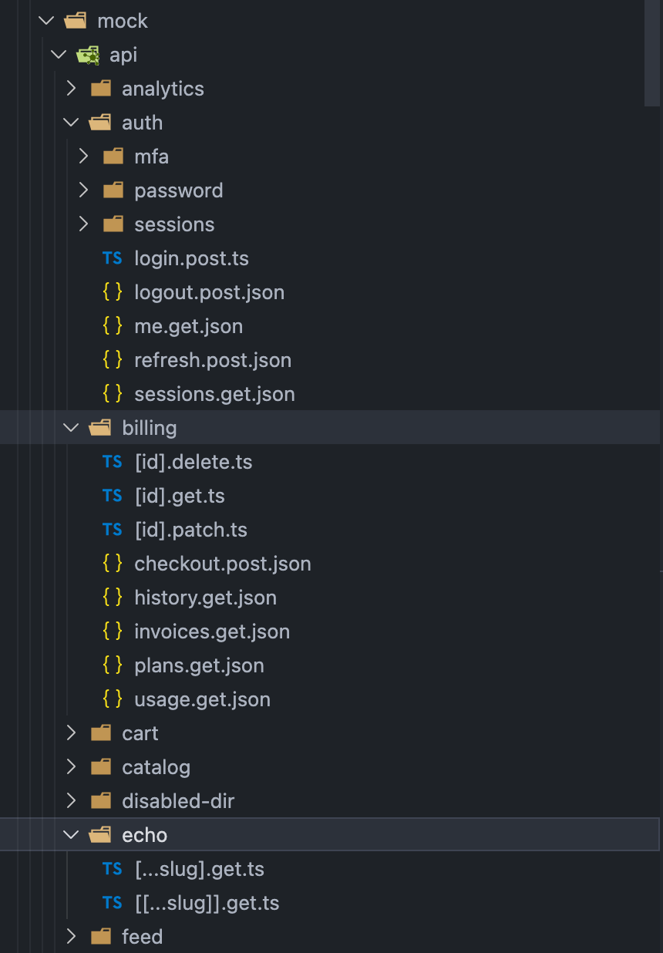Select the usage.get.json file
663x953 pixels.
point(202,699)
